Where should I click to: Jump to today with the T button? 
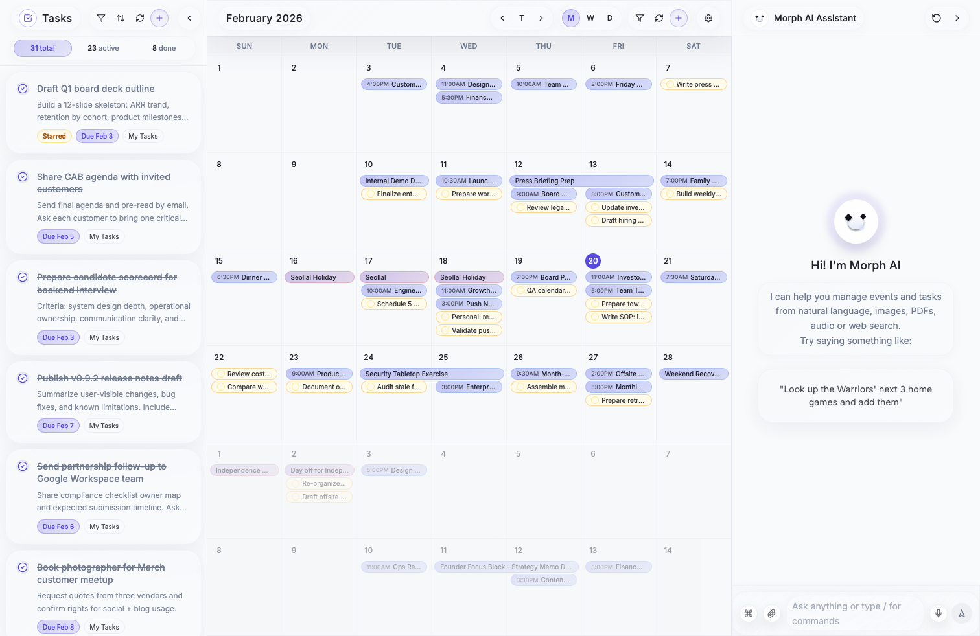tap(521, 18)
